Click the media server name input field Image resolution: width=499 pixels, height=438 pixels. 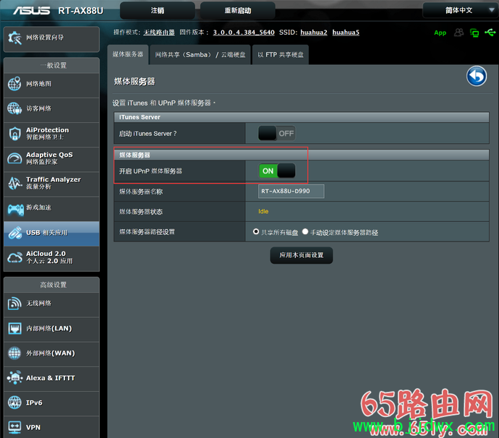click(291, 191)
